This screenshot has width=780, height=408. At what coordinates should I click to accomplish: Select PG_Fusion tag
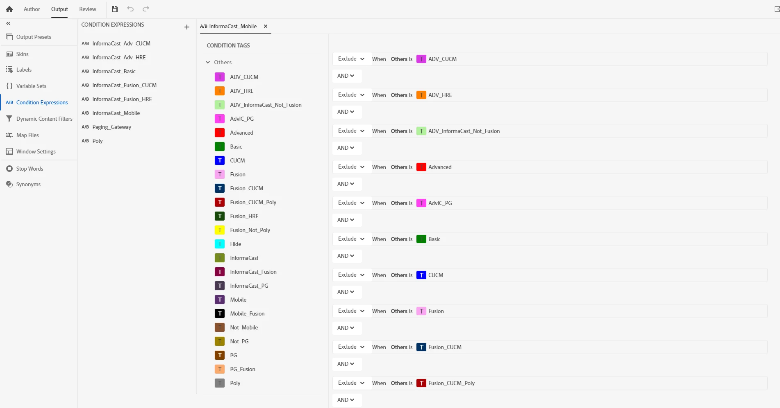tap(243, 369)
